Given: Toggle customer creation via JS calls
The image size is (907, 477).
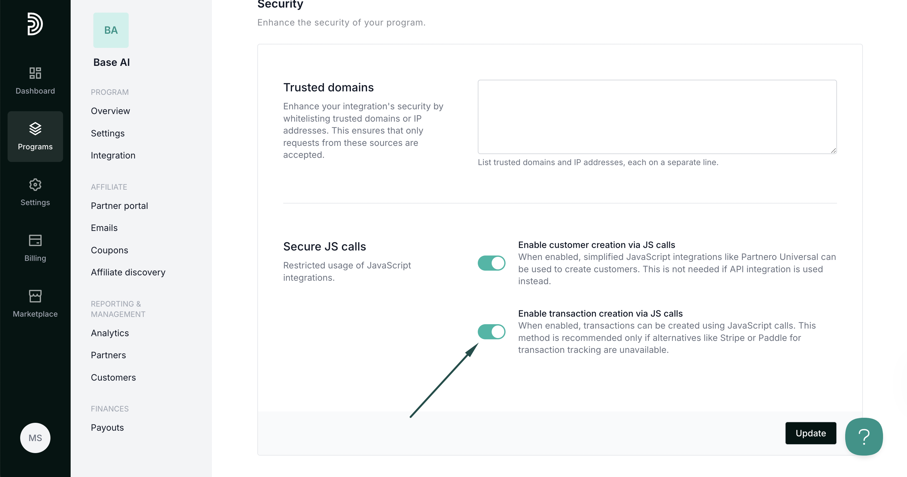Looking at the screenshot, I should point(492,263).
